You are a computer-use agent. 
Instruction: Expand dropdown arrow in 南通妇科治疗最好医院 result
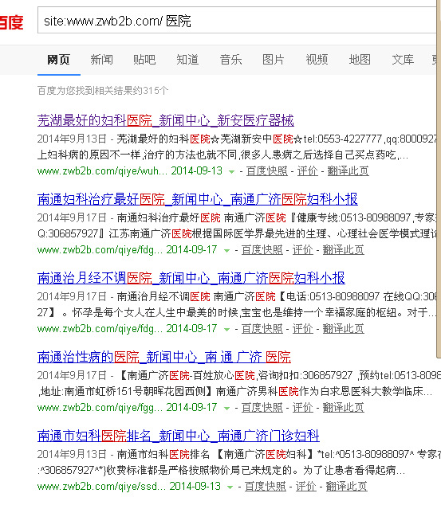(x=226, y=251)
